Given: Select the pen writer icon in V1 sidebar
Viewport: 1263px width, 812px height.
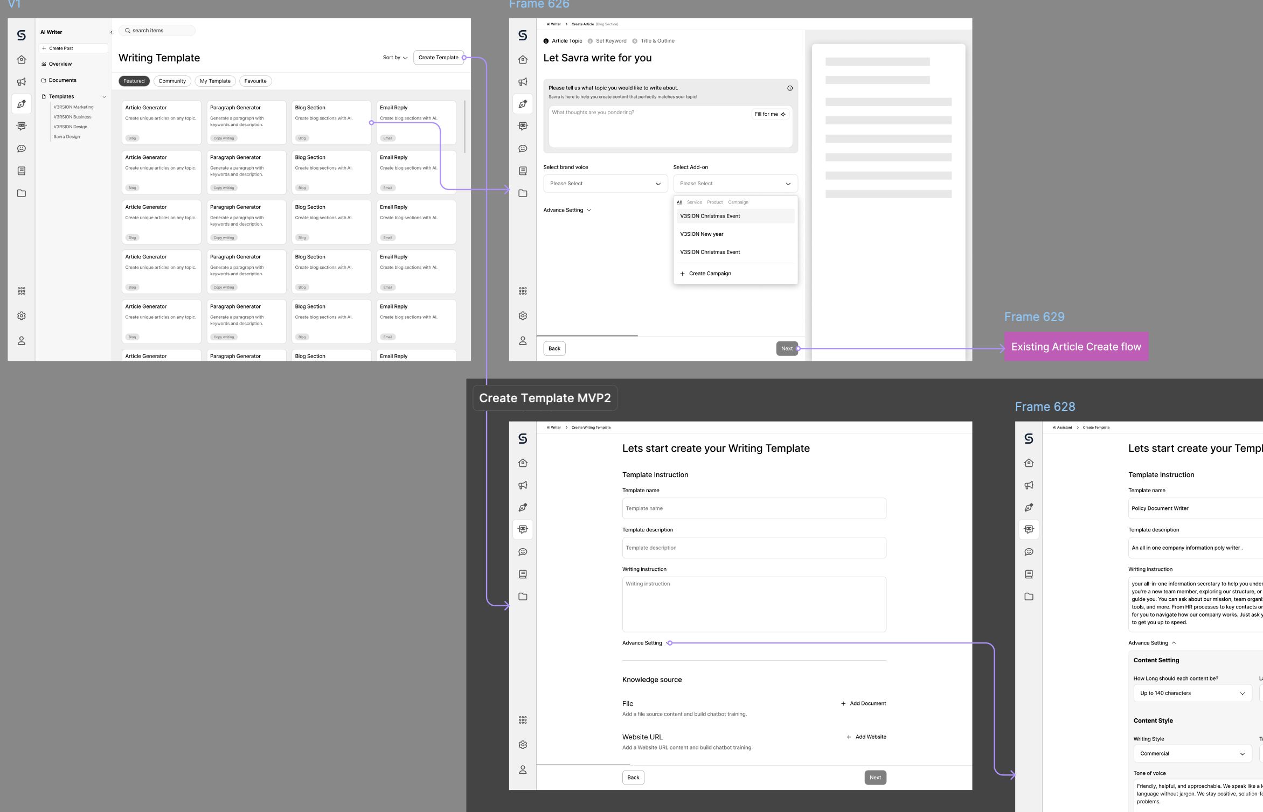Looking at the screenshot, I should pyautogui.click(x=22, y=104).
